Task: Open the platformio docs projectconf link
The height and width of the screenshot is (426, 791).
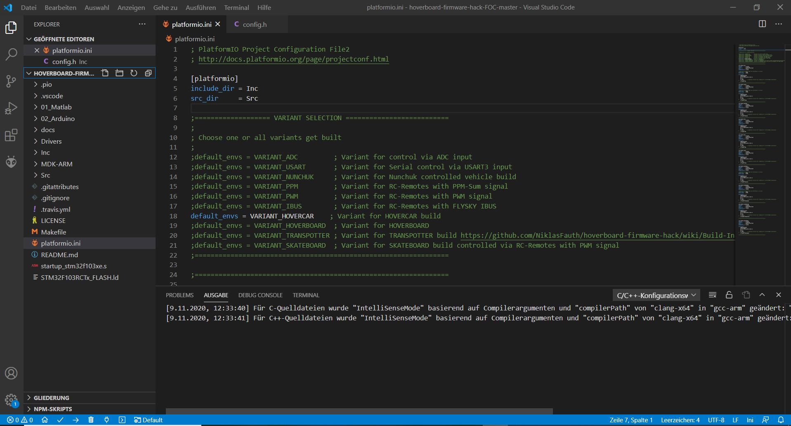Action: coord(293,59)
